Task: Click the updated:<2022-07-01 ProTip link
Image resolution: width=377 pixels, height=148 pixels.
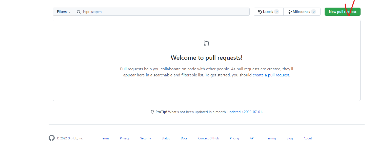Action: 245,112
